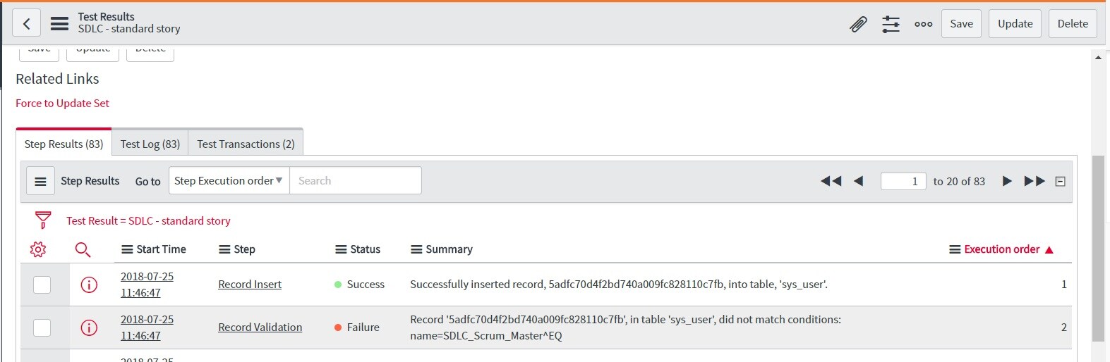Screen dimensions: 1110x362
Task: Collapse the Step Results list with minus toggle
Action: [x=1060, y=181]
